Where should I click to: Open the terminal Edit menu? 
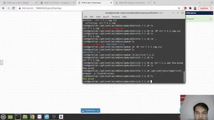tap(91, 17)
